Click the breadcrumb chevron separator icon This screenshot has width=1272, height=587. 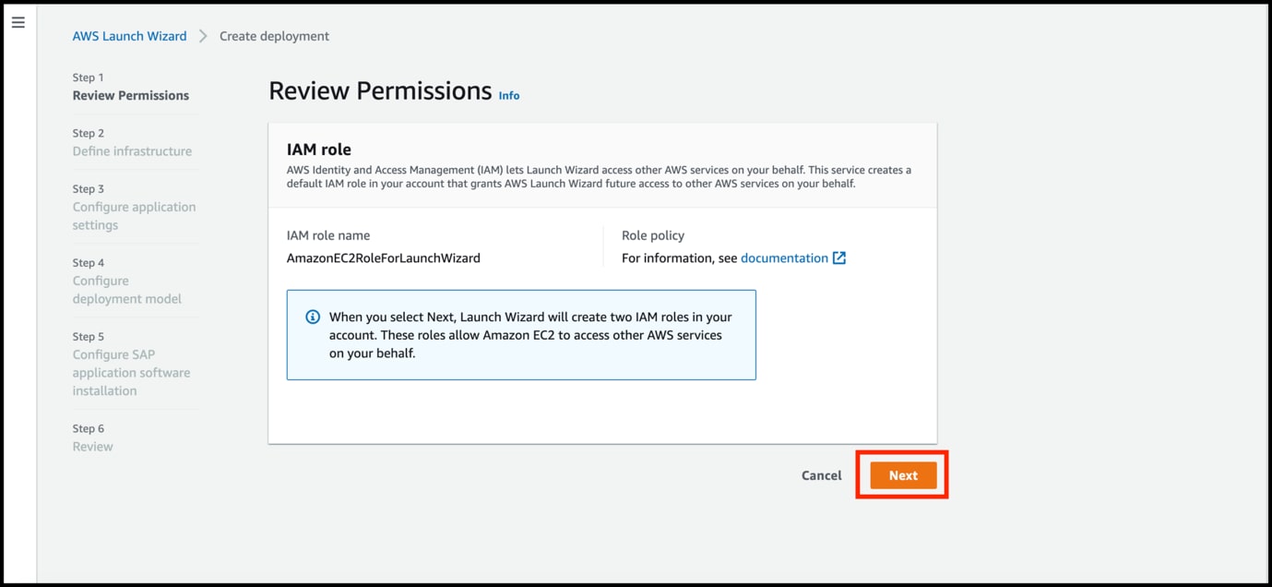tap(202, 36)
